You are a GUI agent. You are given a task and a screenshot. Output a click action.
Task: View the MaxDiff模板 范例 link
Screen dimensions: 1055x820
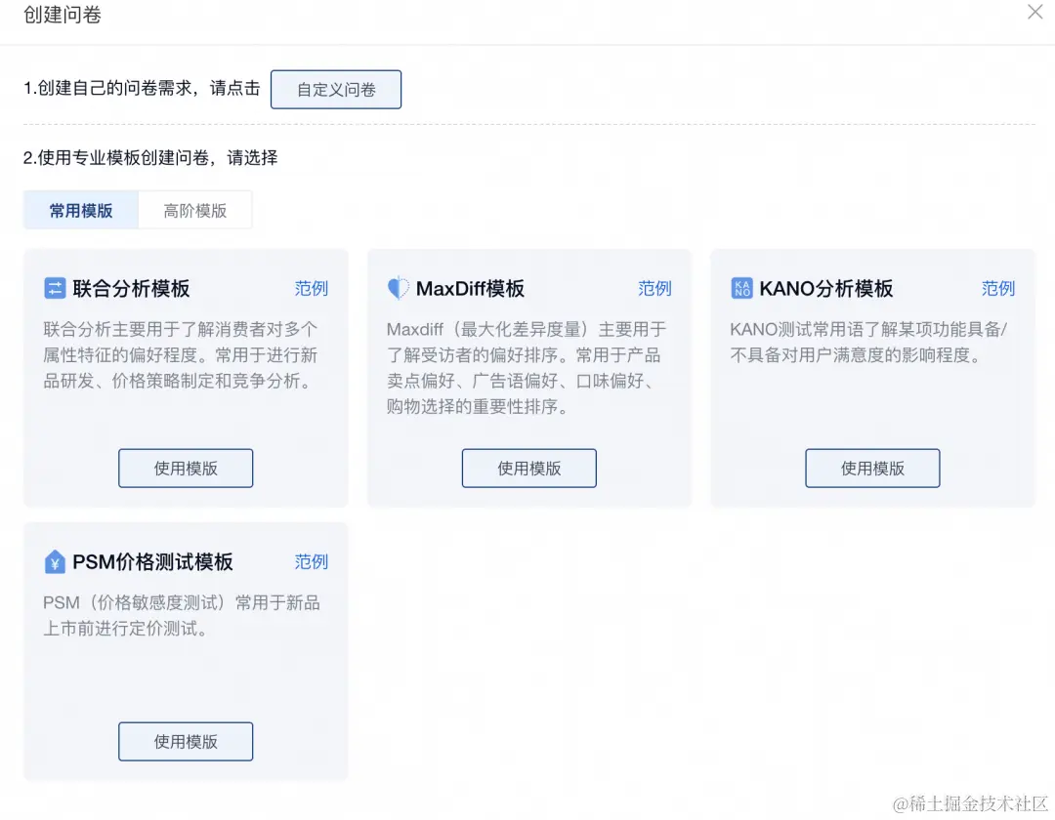pyautogui.click(x=654, y=288)
